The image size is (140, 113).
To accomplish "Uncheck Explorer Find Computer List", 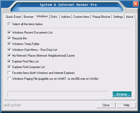I will (9, 67).
